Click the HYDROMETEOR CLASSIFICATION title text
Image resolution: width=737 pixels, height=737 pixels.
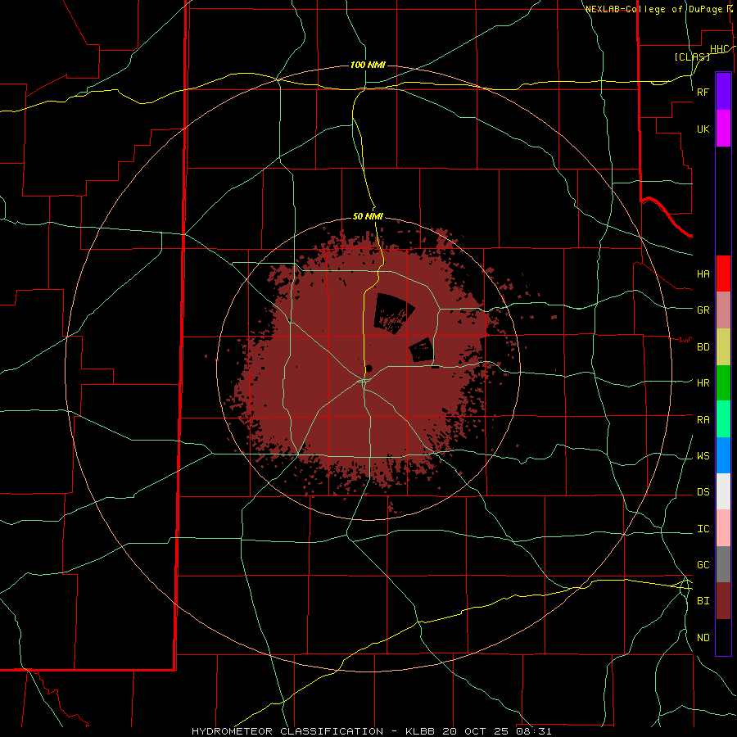pyautogui.click(x=287, y=731)
